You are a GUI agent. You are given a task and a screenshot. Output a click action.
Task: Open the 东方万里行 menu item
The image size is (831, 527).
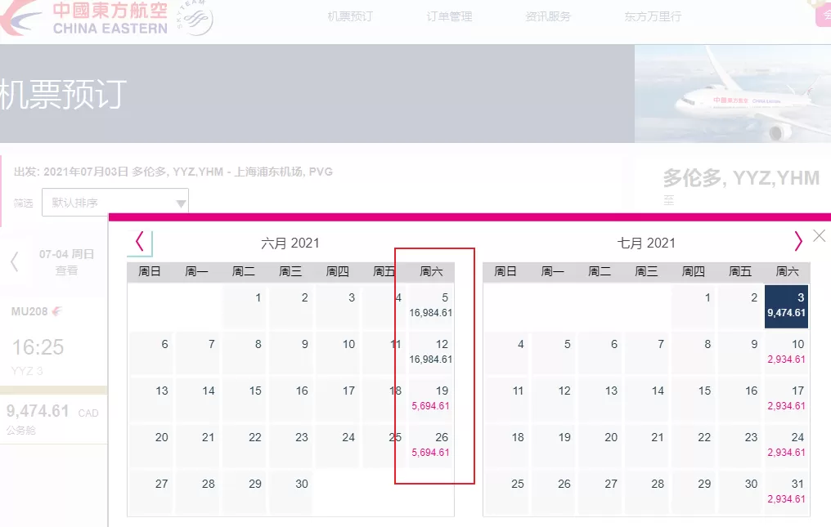(653, 16)
